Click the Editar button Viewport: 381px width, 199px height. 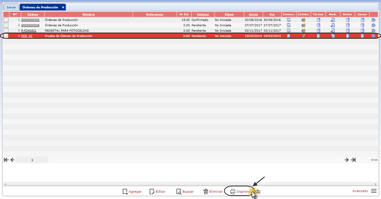tap(157, 192)
